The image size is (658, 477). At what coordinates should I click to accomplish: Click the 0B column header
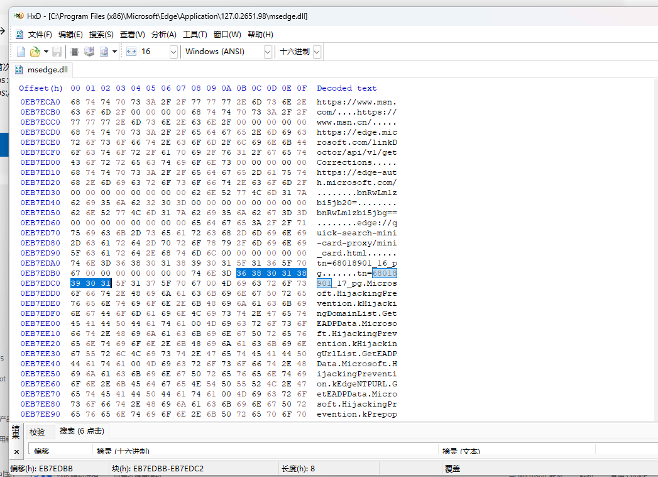[x=241, y=88]
